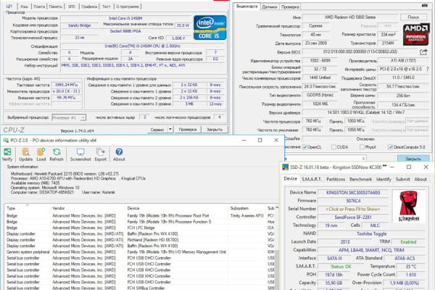This screenshot has width=435, height=290.
Task: Click the Export icon in PCI-Z
Action: [x=101, y=154]
